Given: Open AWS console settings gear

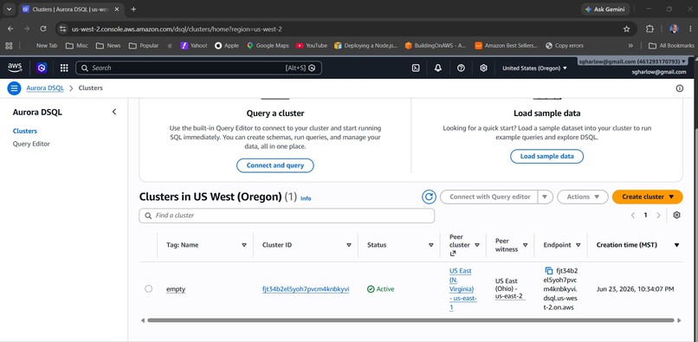Looking at the screenshot, I should [483, 68].
